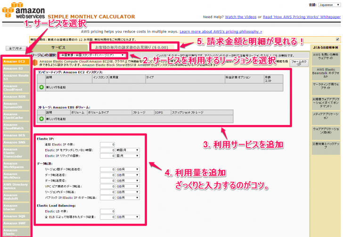
Task: Open GB/月 dropdown for ELB processed data
Action: [x=128, y=217]
